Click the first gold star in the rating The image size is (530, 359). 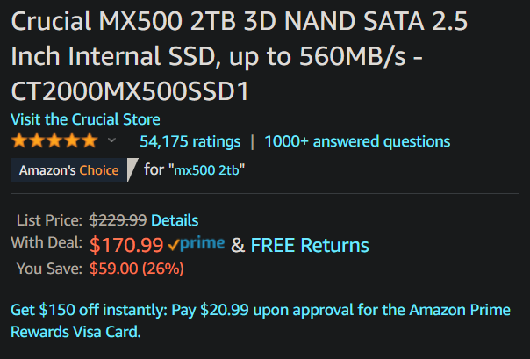pos(19,140)
